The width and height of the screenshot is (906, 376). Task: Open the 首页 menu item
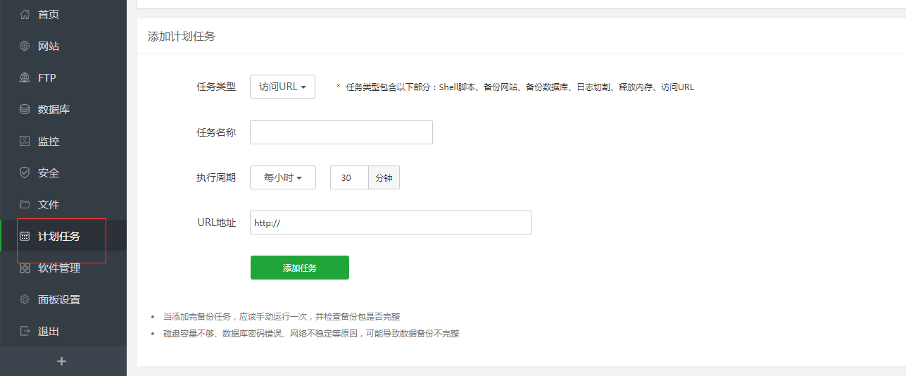pos(63,14)
